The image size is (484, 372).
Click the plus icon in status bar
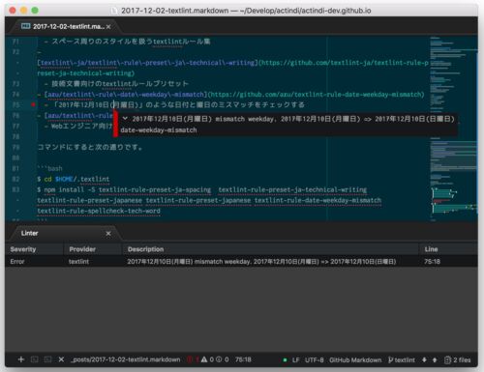[21, 359]
